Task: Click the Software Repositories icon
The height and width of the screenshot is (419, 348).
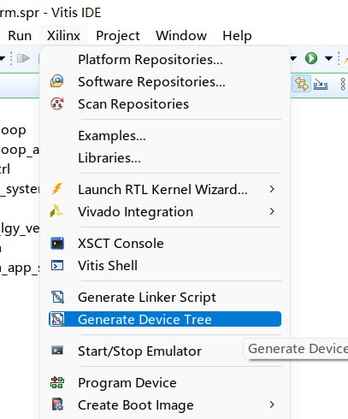Action: [x=57, y=81]
